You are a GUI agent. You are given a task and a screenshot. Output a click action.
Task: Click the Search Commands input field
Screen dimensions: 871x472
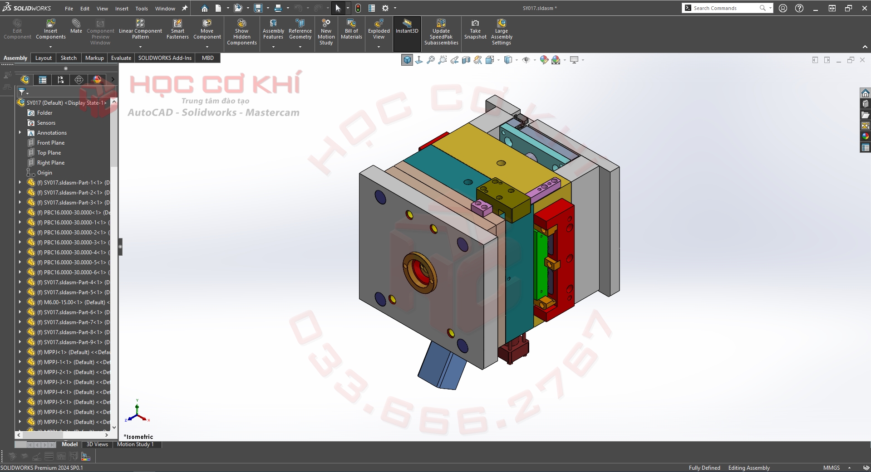(x=726, y=8)
